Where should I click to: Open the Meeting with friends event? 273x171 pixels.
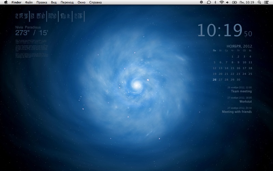click(x=237, y=112)
